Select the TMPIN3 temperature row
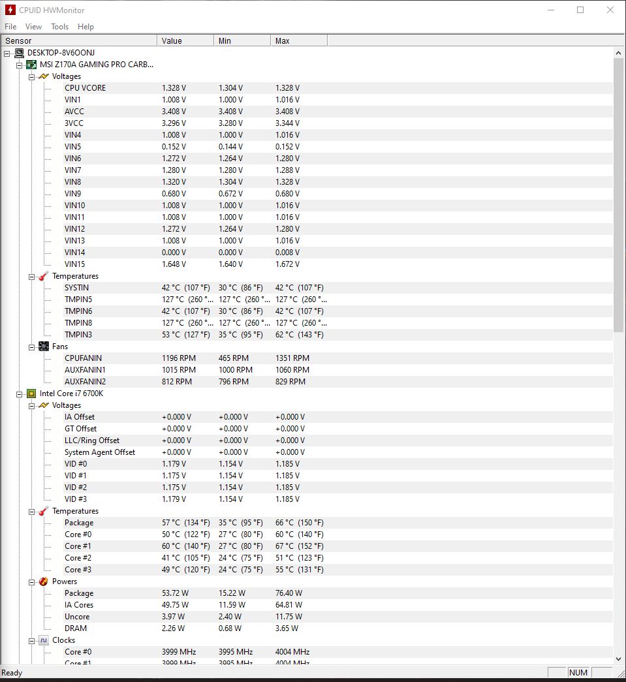This screenshot has width=626, height=682. (x=338, y=335)
